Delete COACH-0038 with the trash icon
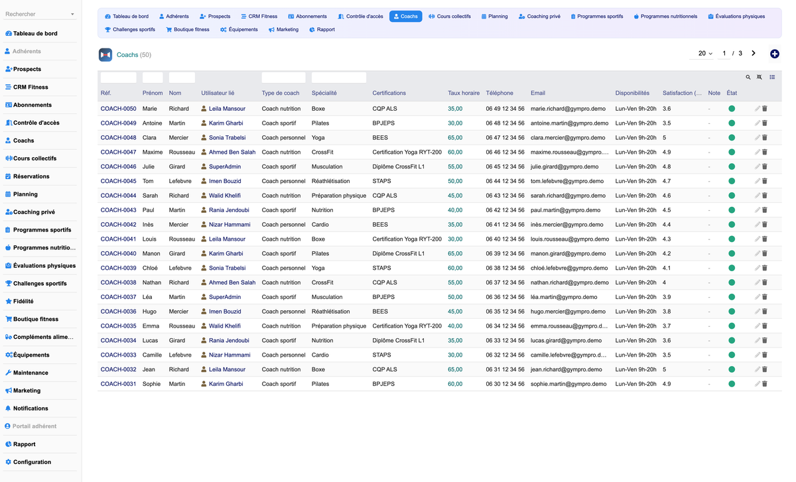Image resolution: width=796 pixels, height=482 pixels. (765, 282)
